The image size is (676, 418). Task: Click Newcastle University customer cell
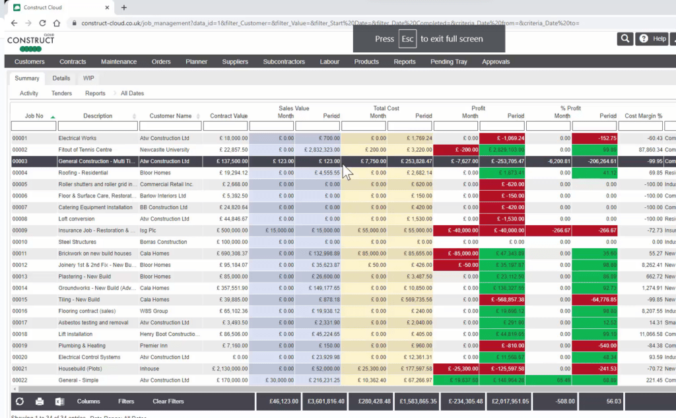(x=170, y=150)
